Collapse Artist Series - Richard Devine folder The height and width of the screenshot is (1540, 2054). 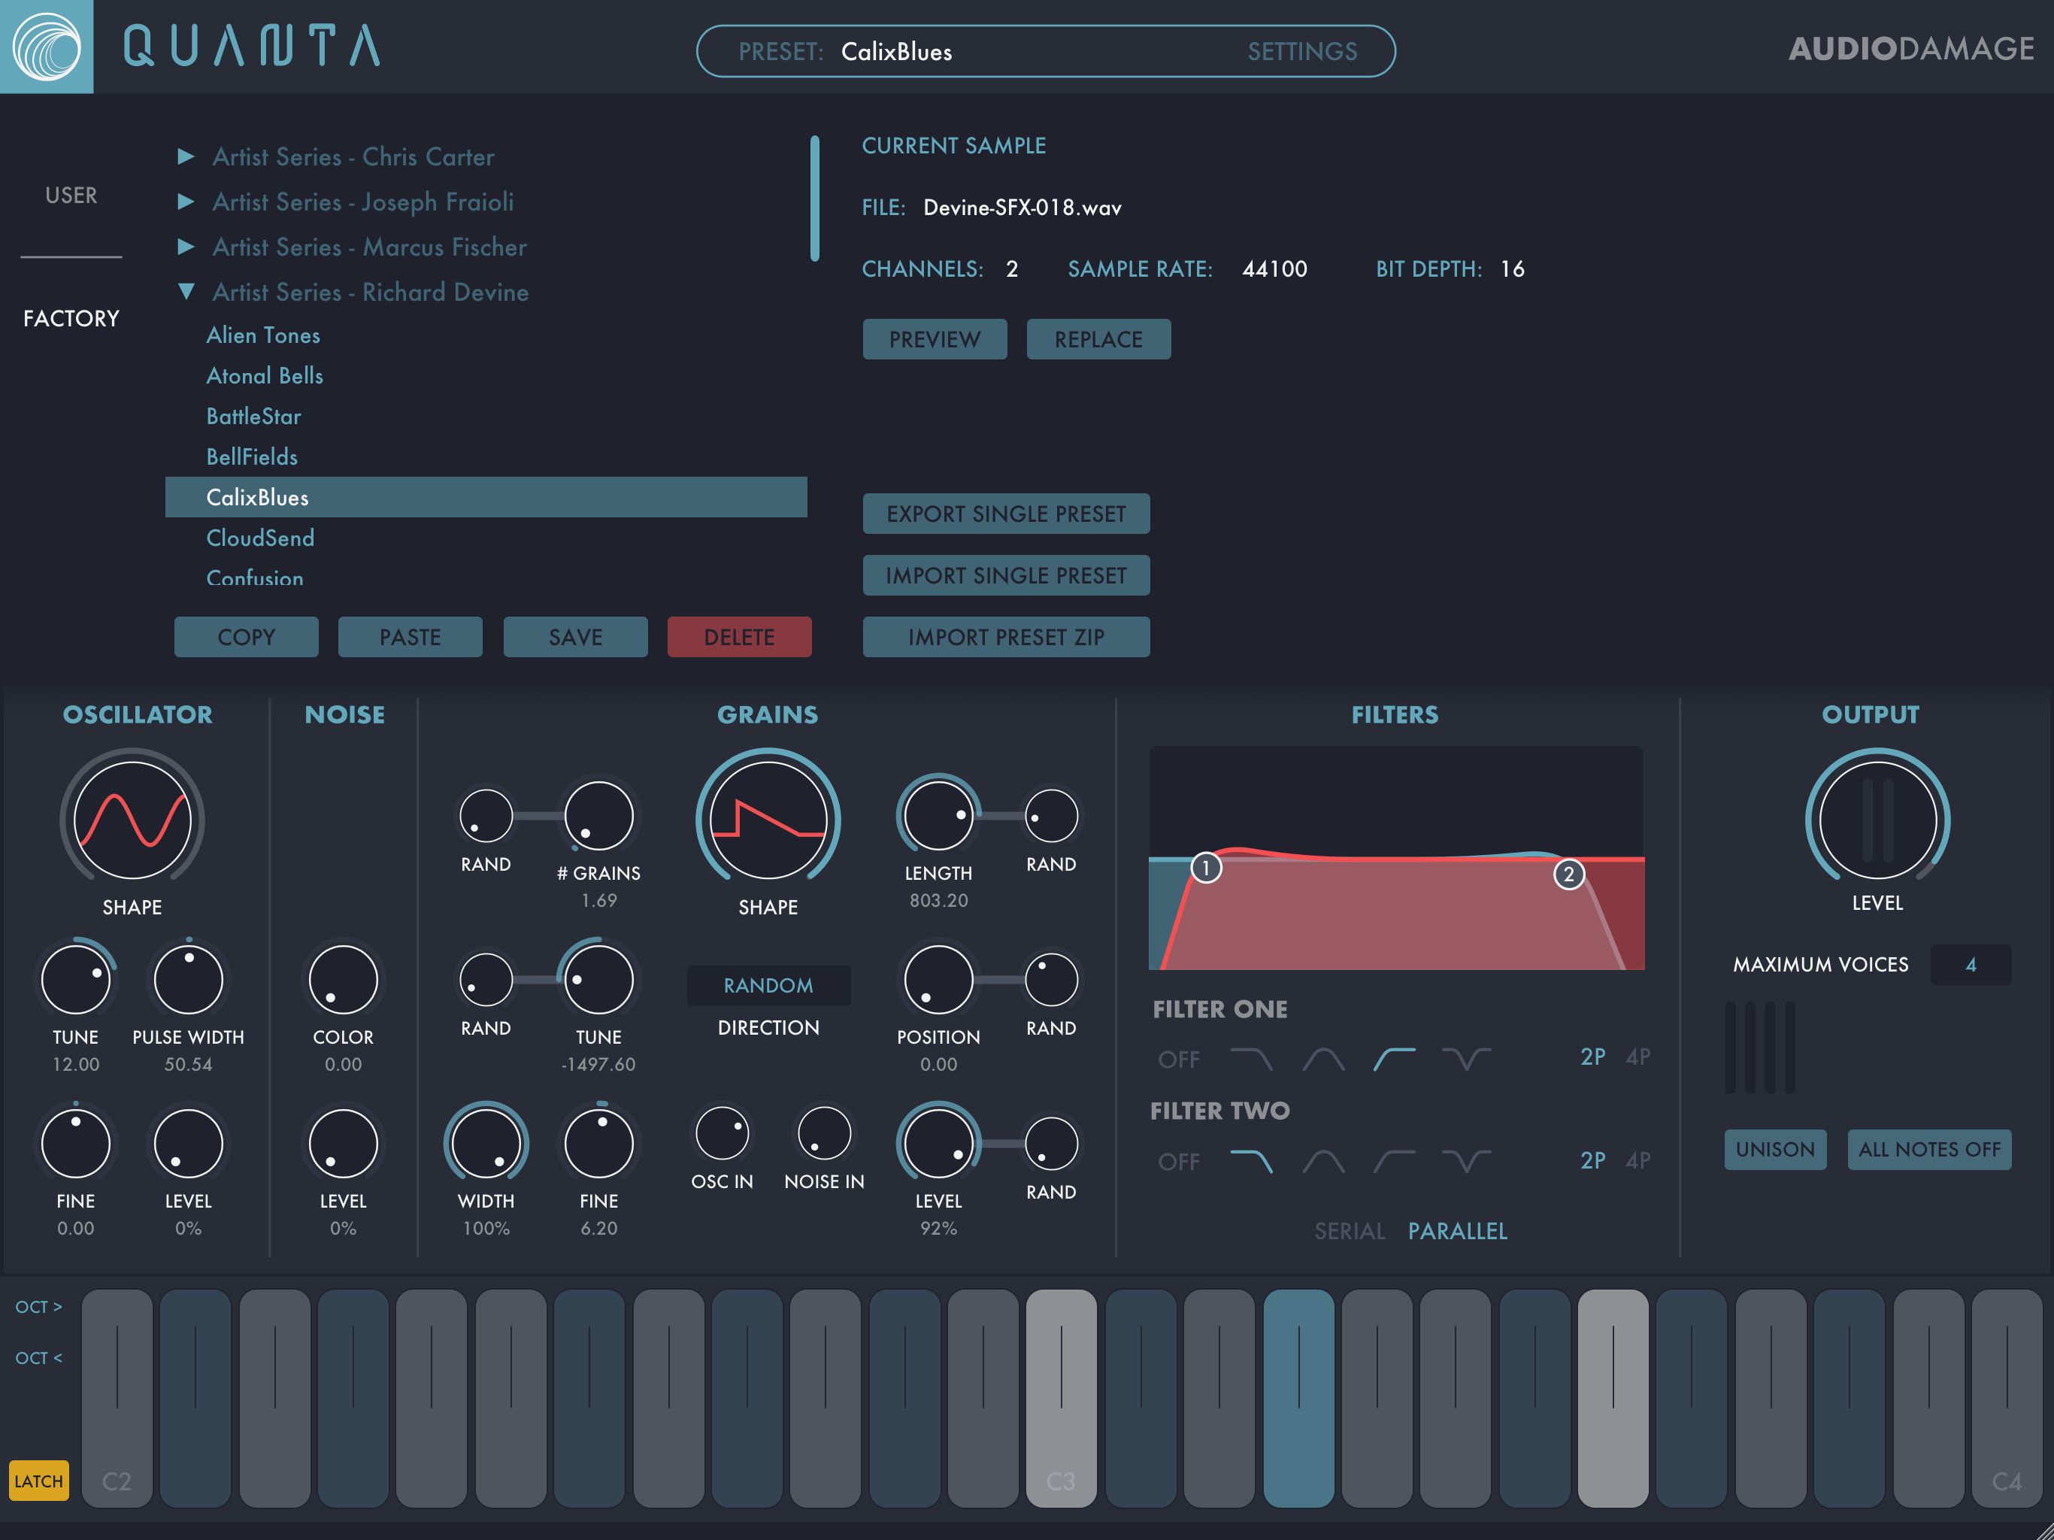(186, 292)
